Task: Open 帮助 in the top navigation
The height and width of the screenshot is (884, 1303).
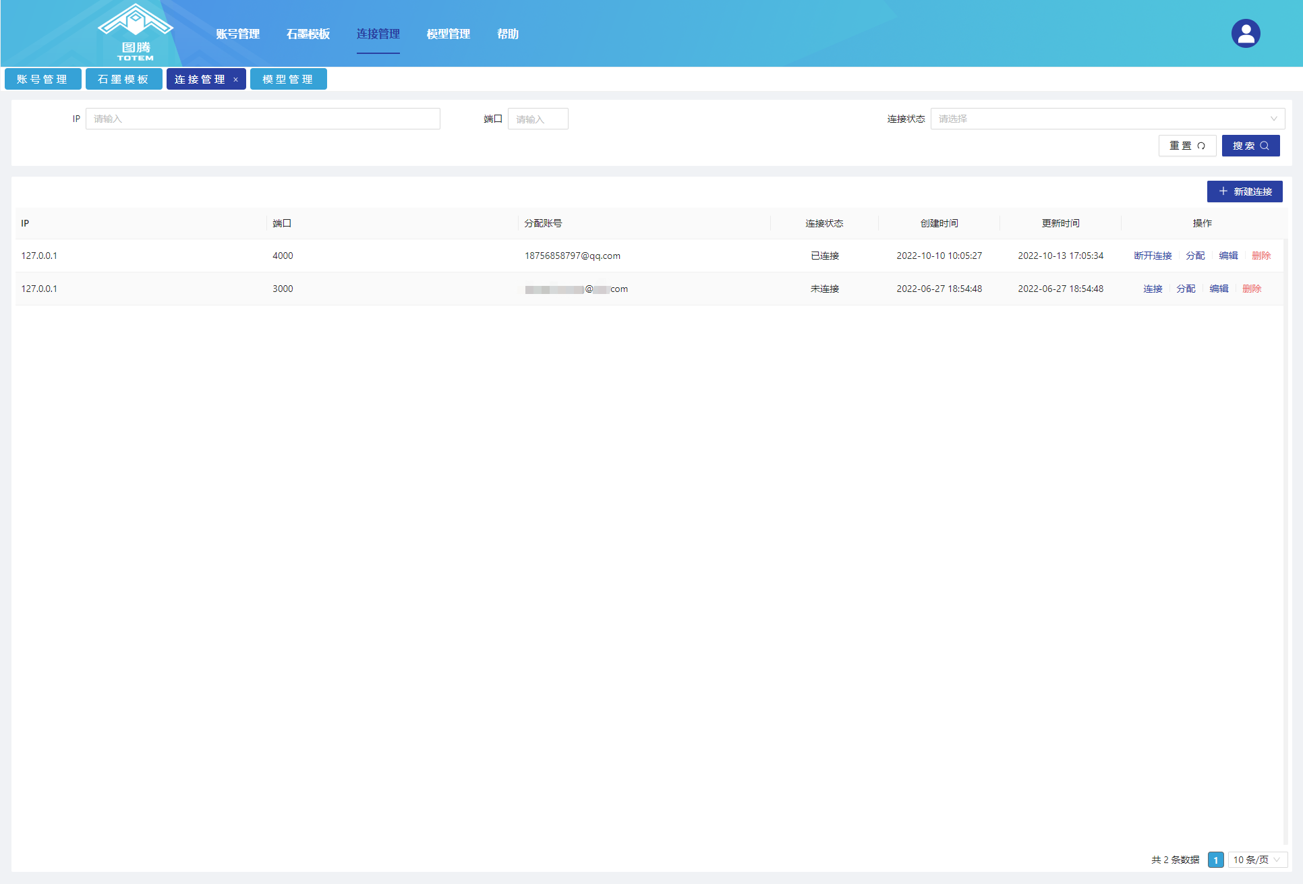Action: click(507, 34)
